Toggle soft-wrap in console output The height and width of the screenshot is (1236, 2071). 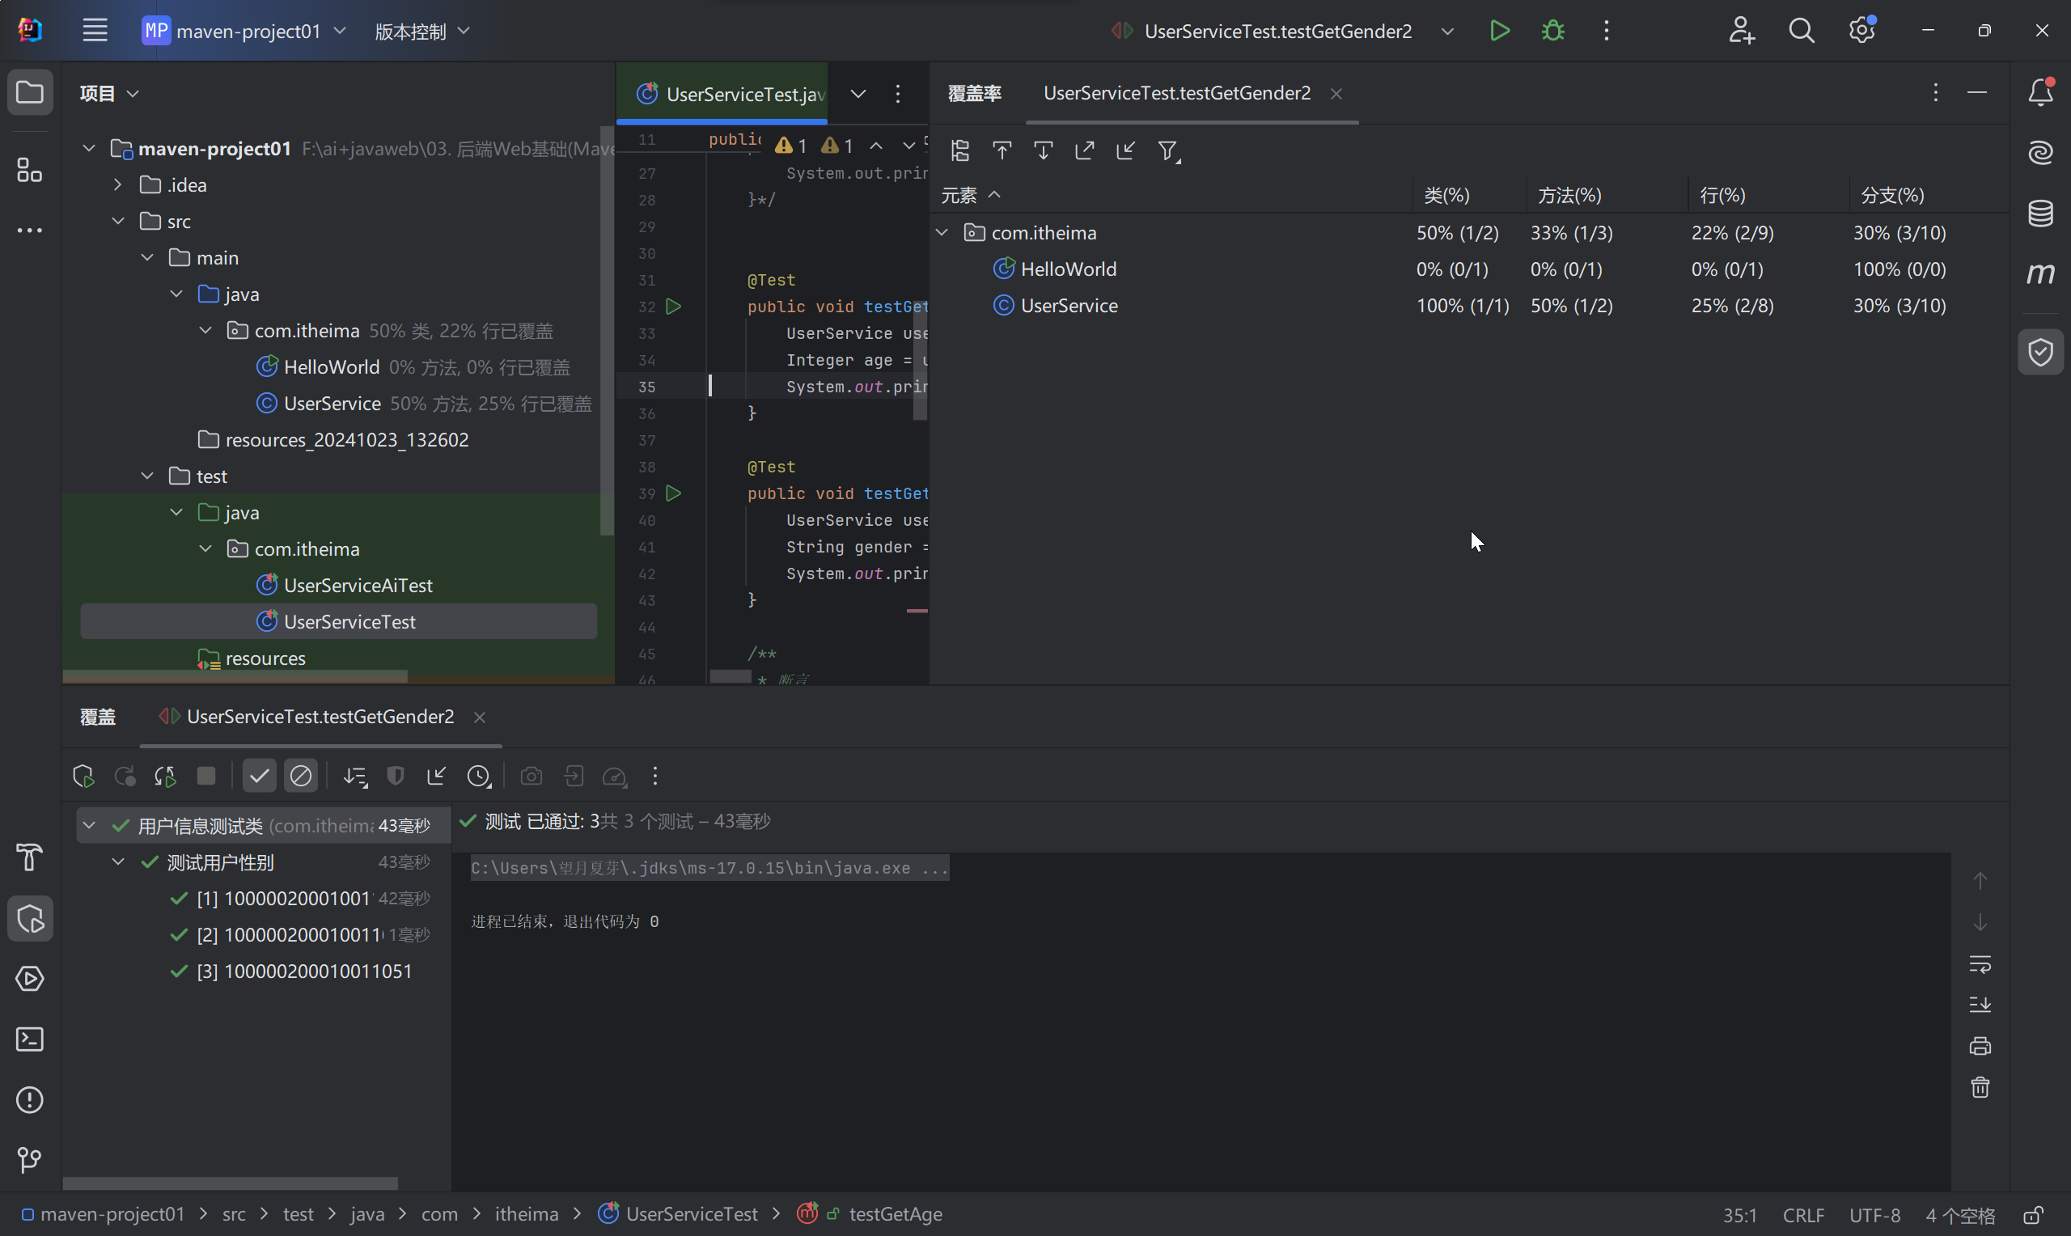tap(1980, 964)
